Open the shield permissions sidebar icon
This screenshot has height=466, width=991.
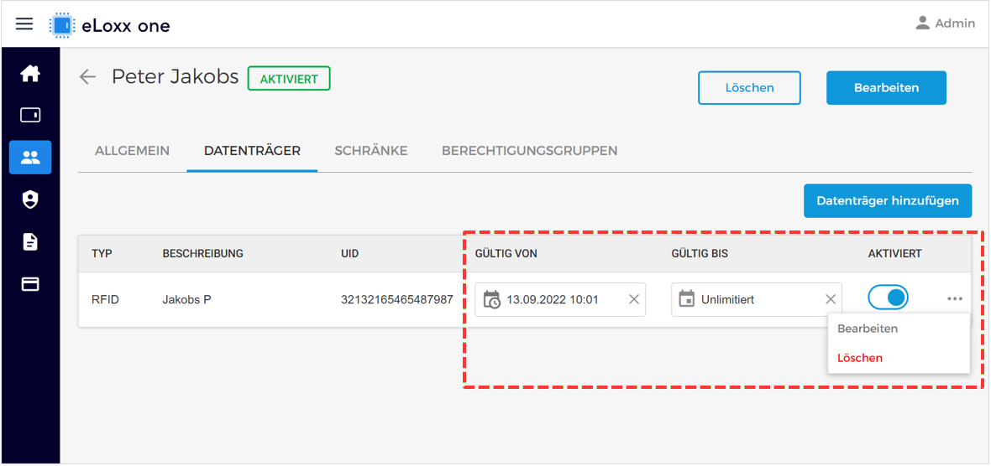(30, 200)
